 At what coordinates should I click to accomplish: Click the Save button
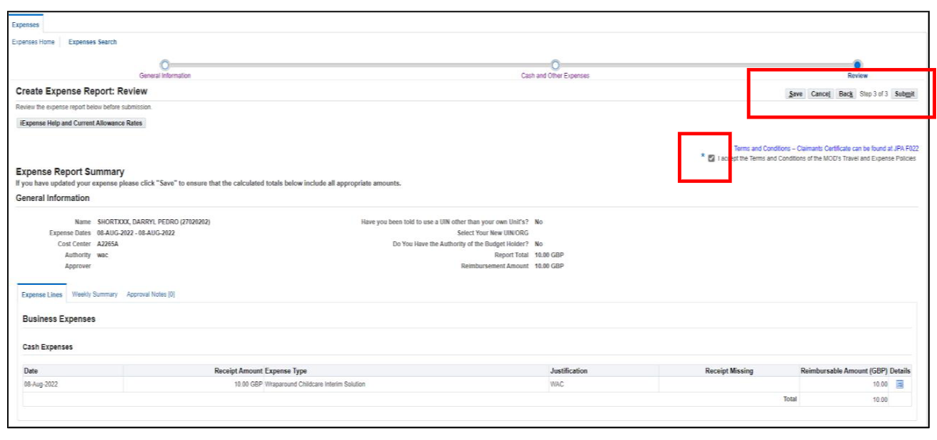[x=795, y=94]
